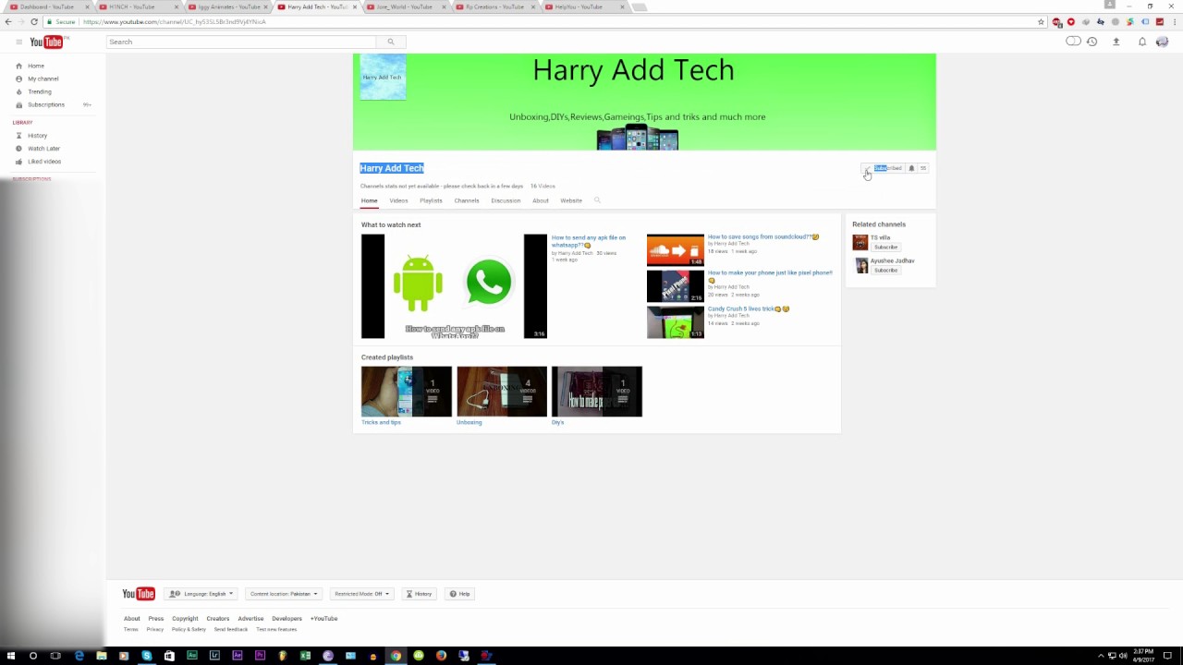This screenshot has width=1183, height=665.
Task: Open the footer Developers link
Action: [287, 619]
